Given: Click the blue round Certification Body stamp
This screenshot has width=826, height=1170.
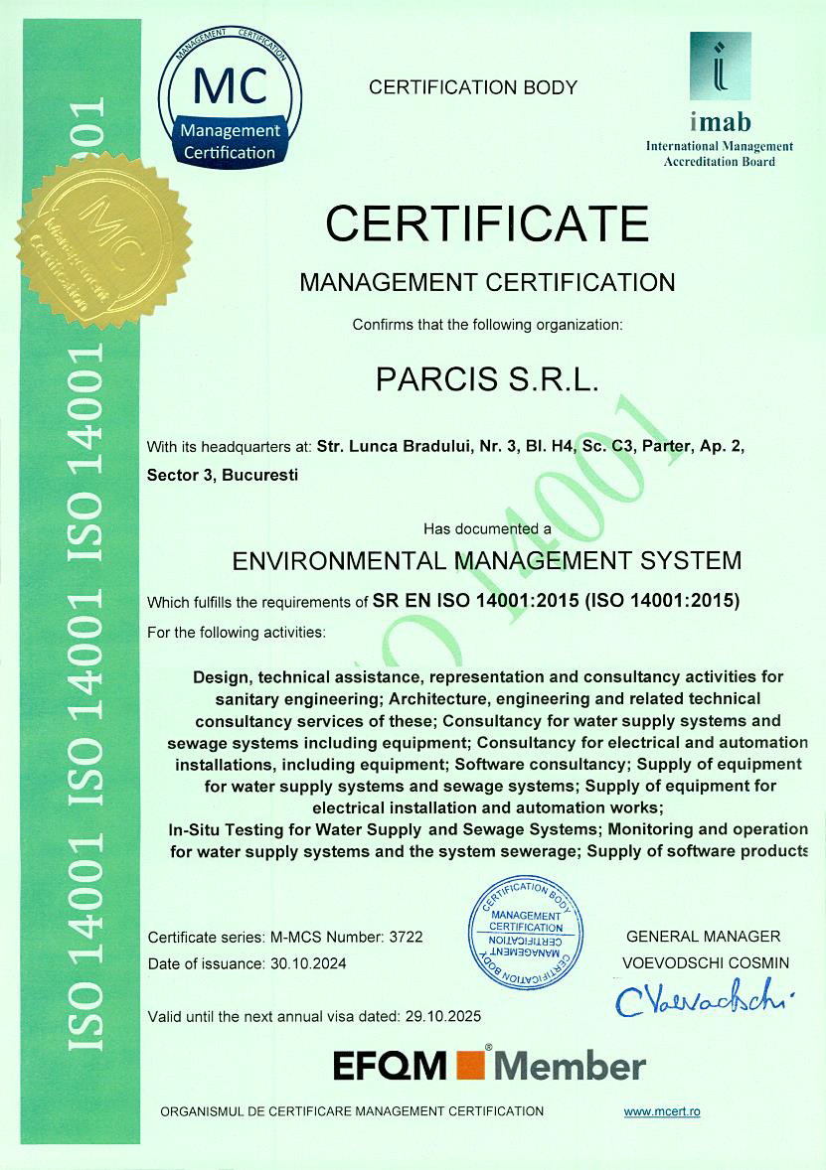Looking at the screenshot, I should tap(526, 933).
